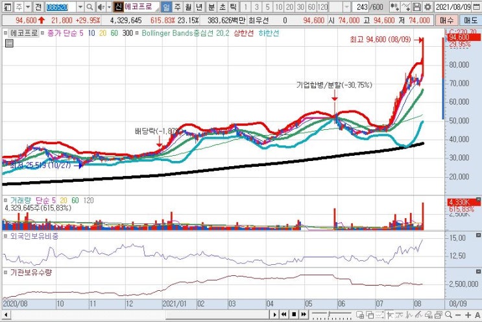
Task: Zoom in with the plus icon
Action: (x=468, y=316)
